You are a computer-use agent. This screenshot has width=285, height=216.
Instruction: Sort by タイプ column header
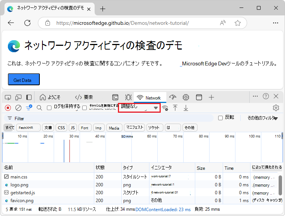pos(135,168)
